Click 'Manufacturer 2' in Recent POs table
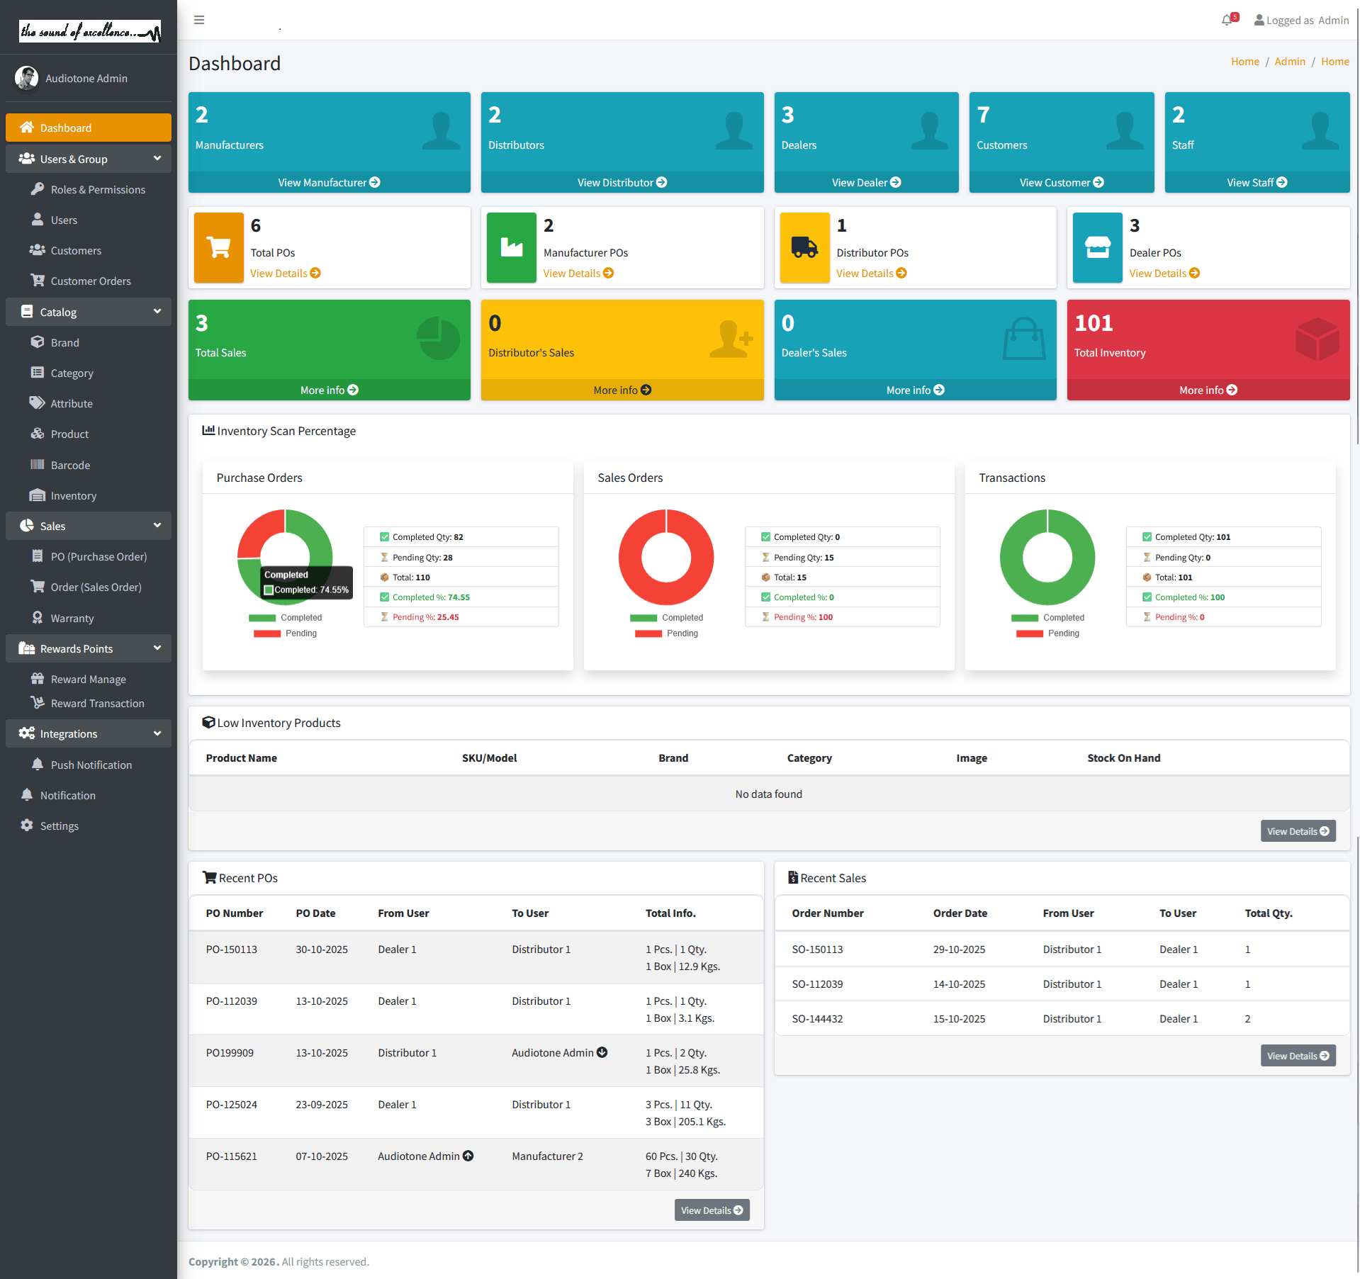The width and height of the screenshot is (1360, 1279). tap(547, 1156)
